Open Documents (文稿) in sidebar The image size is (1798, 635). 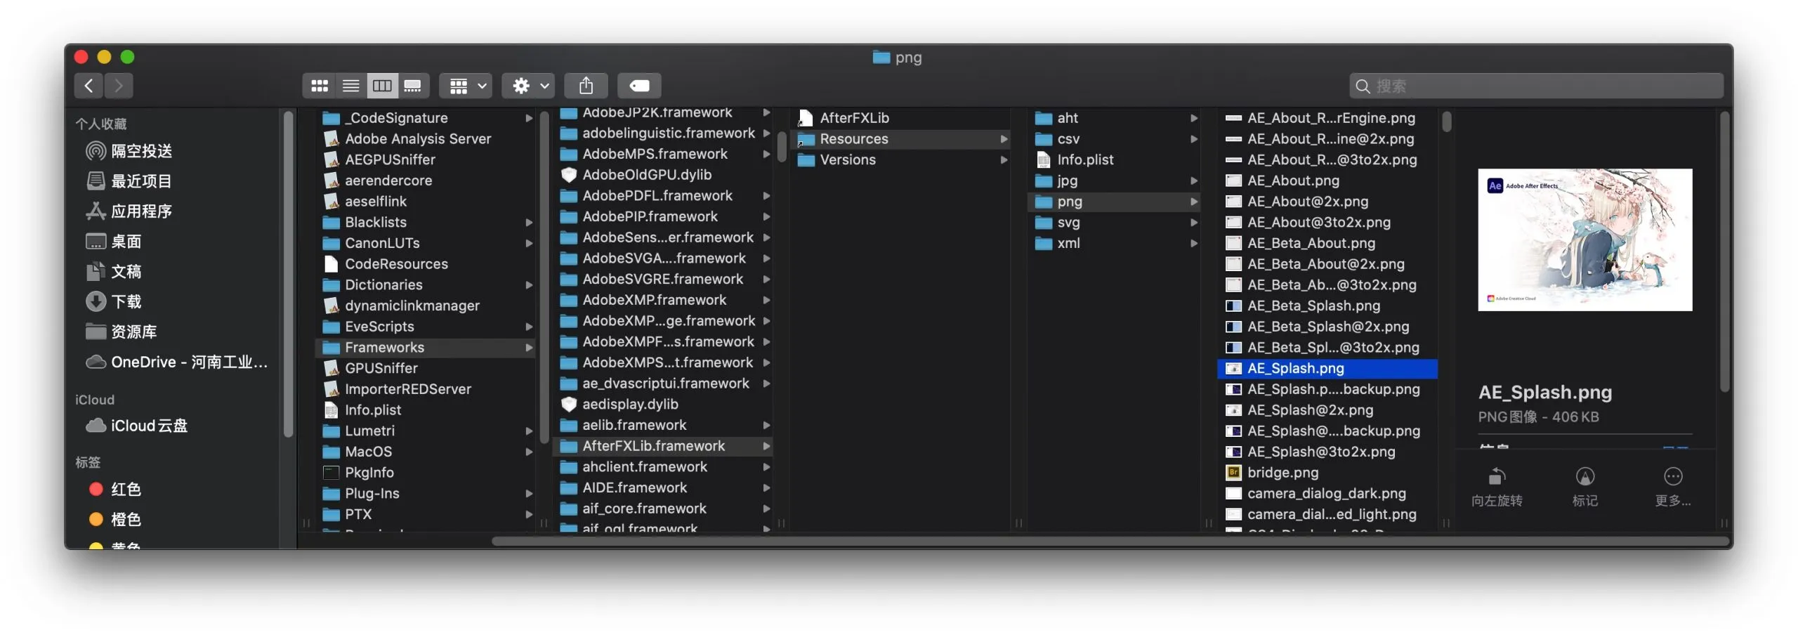click(x=114, y=272)
